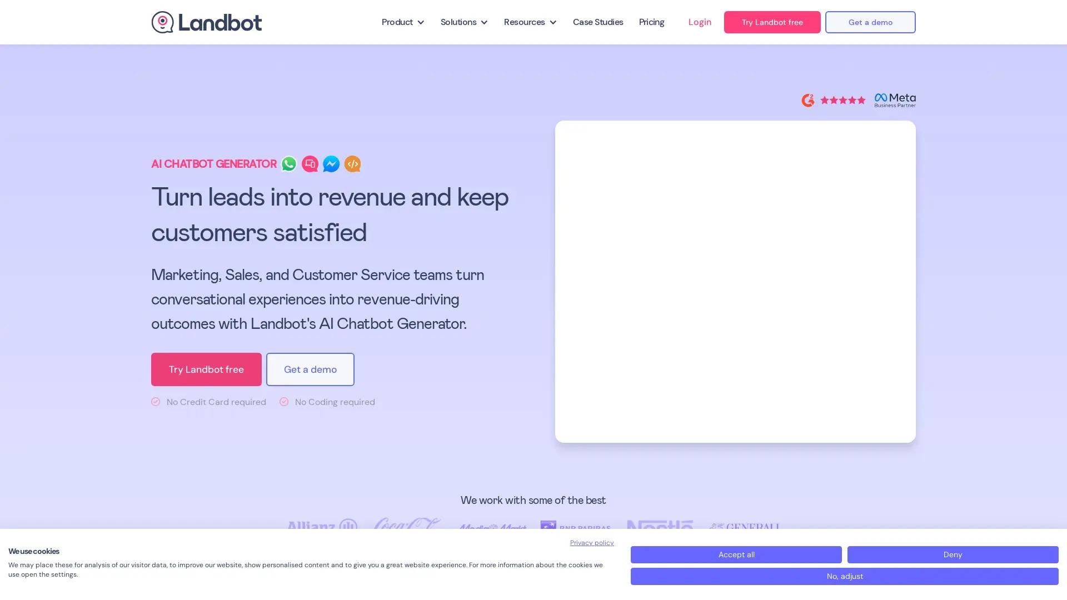Navigate to the Pricing page
This screenshot has height=600, width=1067.
(651, 22)
